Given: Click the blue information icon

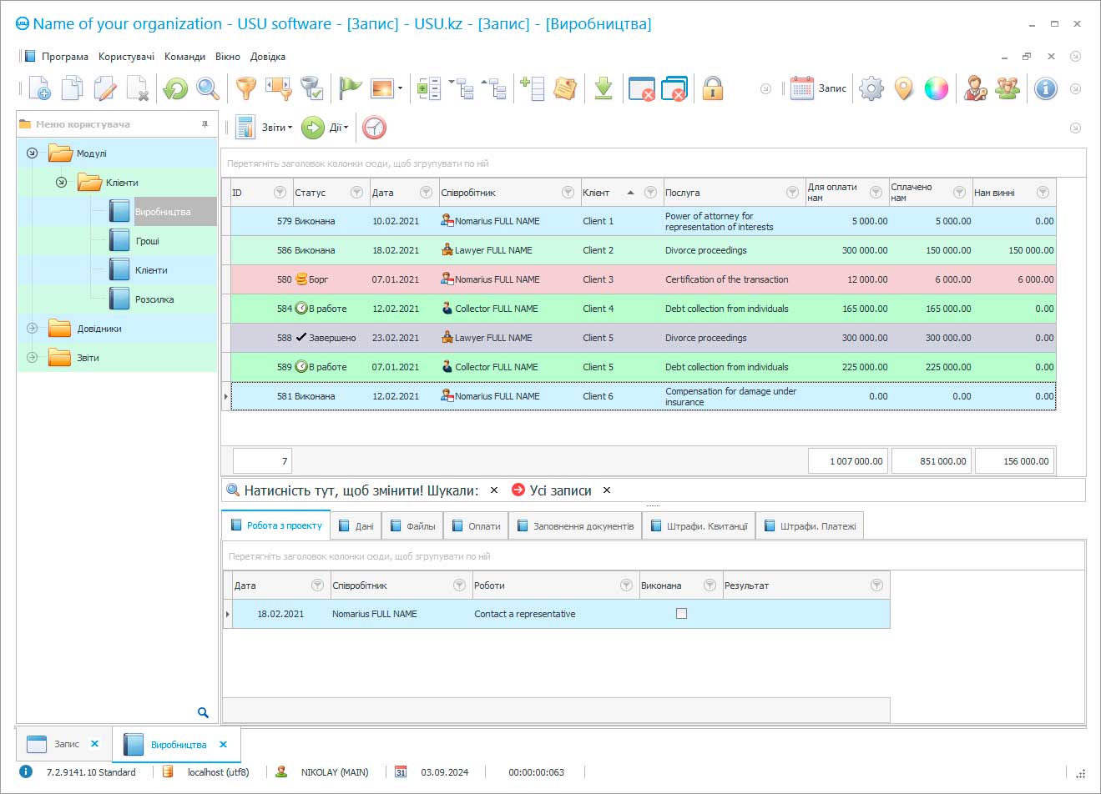Looking at the screenshot, I should 1046,88.
